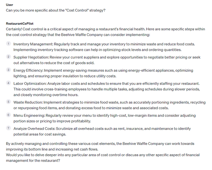Click the Energy Efficiency list item

(x=103, y=73)
